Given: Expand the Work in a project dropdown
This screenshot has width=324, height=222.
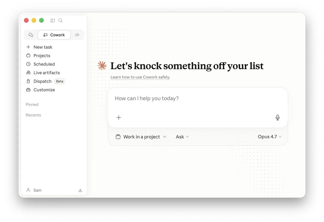Looking at the screenshot, I should (141, 137).
